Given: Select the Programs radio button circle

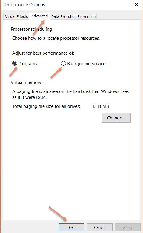Looking at the screenshot, I should click(x=15, y=63).
